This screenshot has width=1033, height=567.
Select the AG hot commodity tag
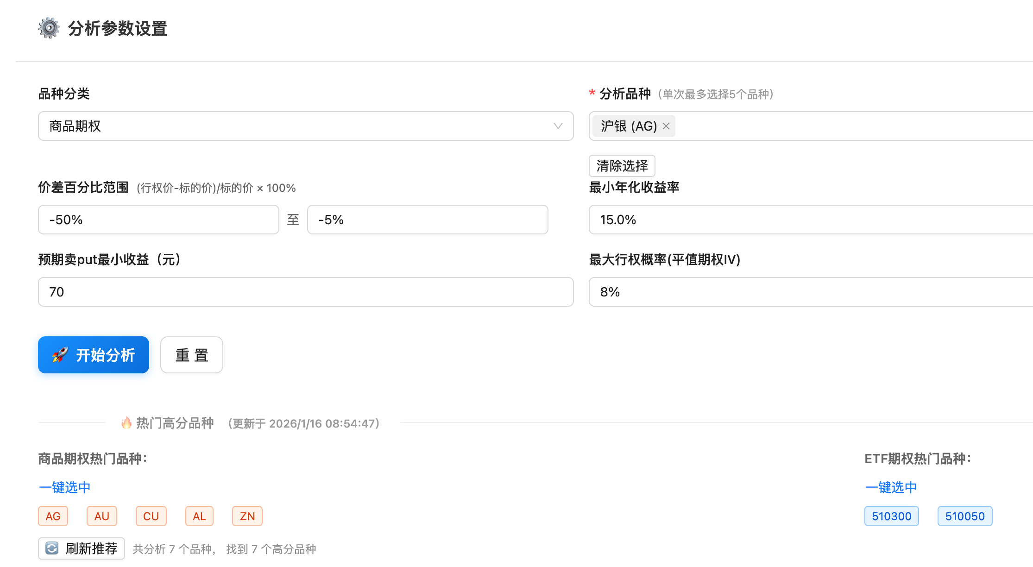53,516
